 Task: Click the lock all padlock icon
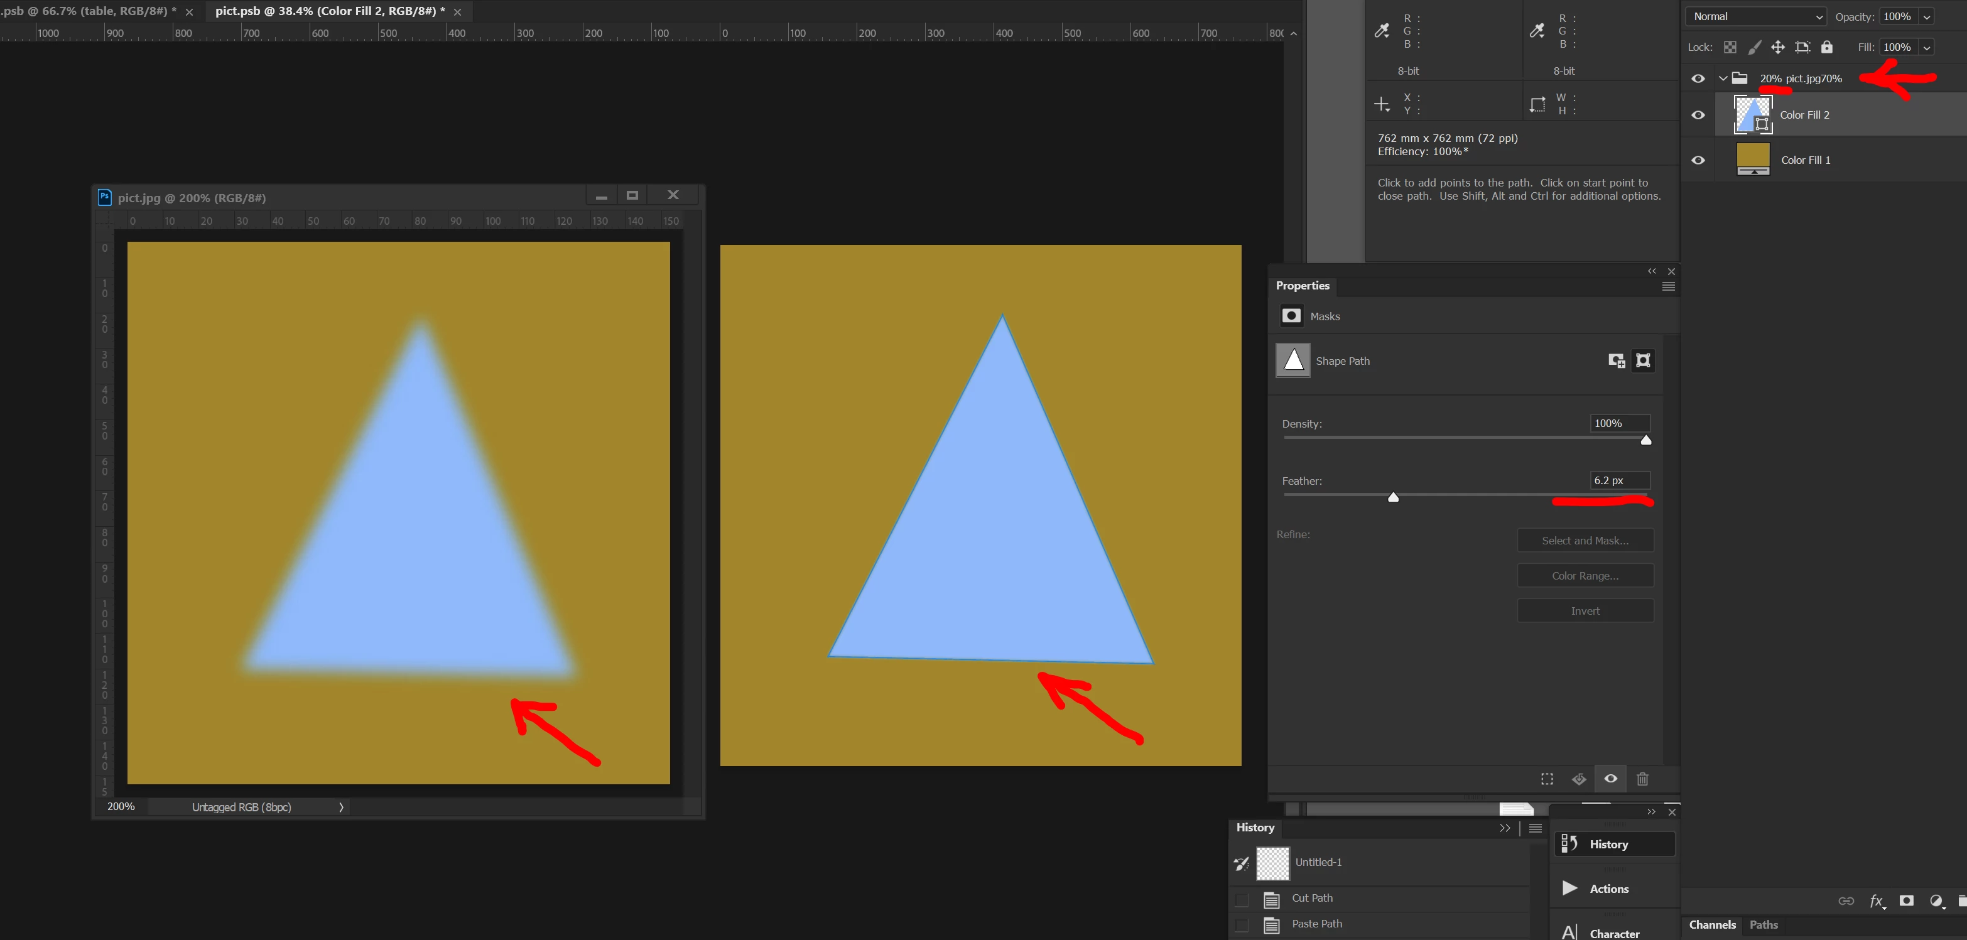1826,47
